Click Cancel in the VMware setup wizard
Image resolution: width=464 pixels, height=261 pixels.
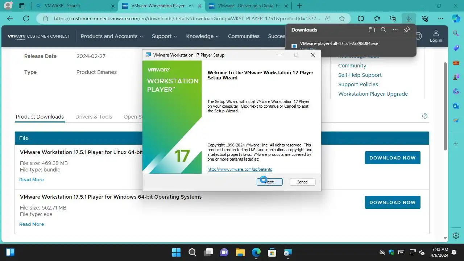[302, 182]
